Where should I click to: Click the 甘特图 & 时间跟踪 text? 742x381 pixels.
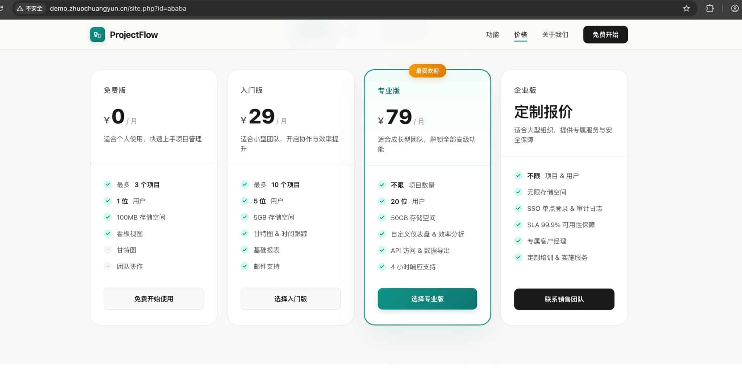280,234
